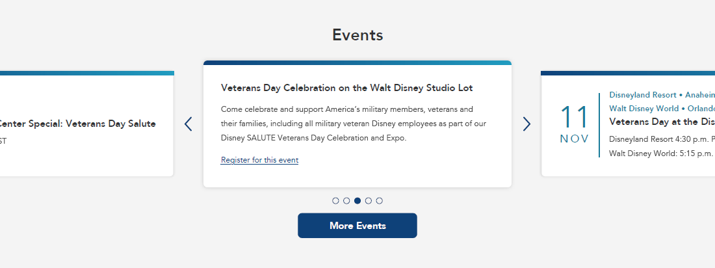Click the Walt Disney World 5:15 p.m. text
715x268 pixels.
[x=662, y=154]
